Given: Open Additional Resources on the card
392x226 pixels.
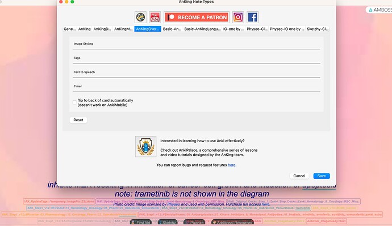Looking at the screenshot, I should 232,223.
